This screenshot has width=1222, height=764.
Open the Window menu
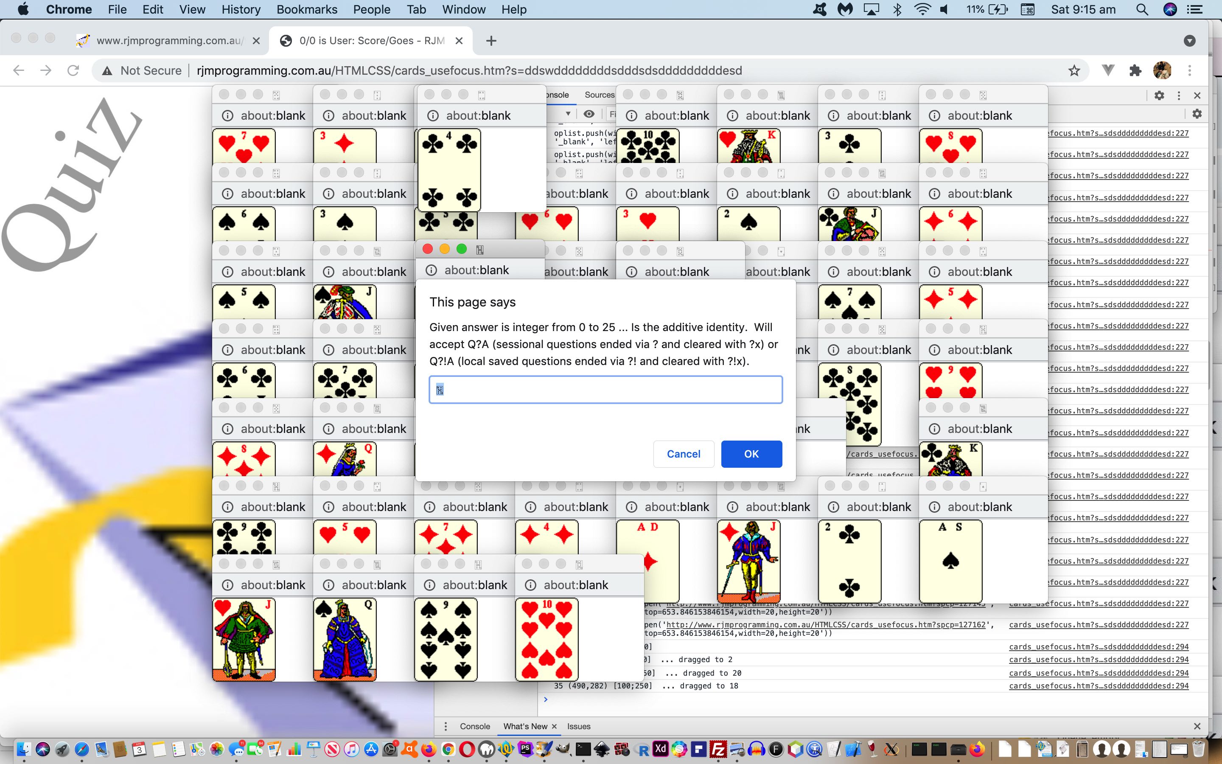coord(463,9)
